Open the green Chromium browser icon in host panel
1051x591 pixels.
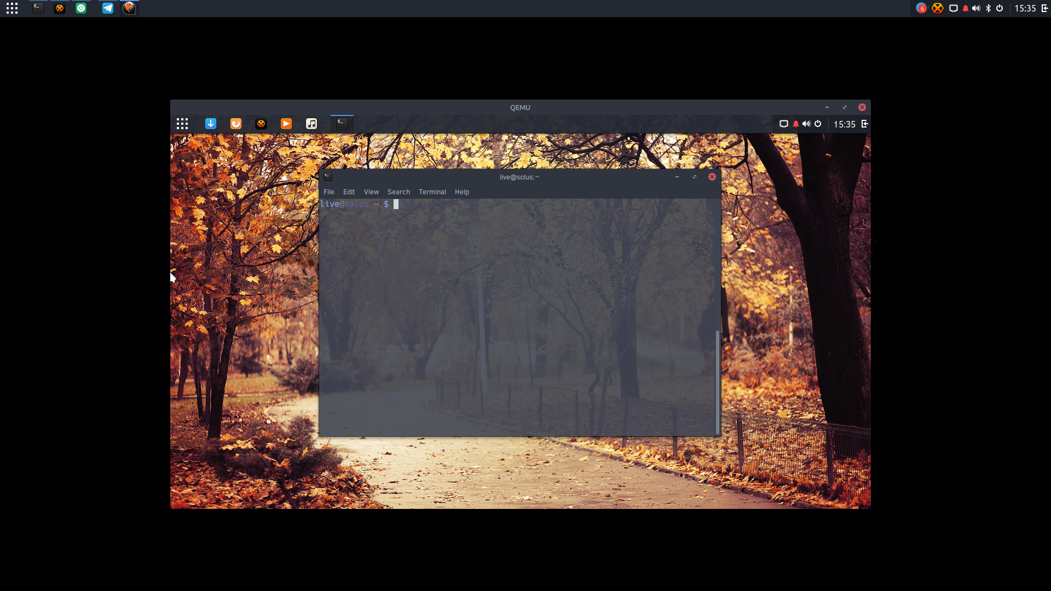click(81, 8)
